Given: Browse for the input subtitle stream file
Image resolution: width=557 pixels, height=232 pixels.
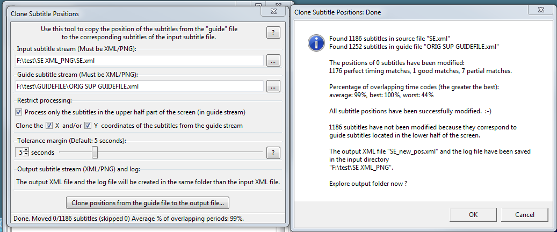Looking at the screenshot, I should tap(273, 61).
